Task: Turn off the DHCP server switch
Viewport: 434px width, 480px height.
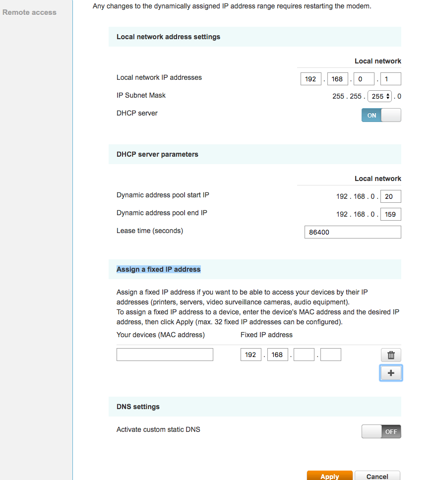Action: [x=381, y=115]
